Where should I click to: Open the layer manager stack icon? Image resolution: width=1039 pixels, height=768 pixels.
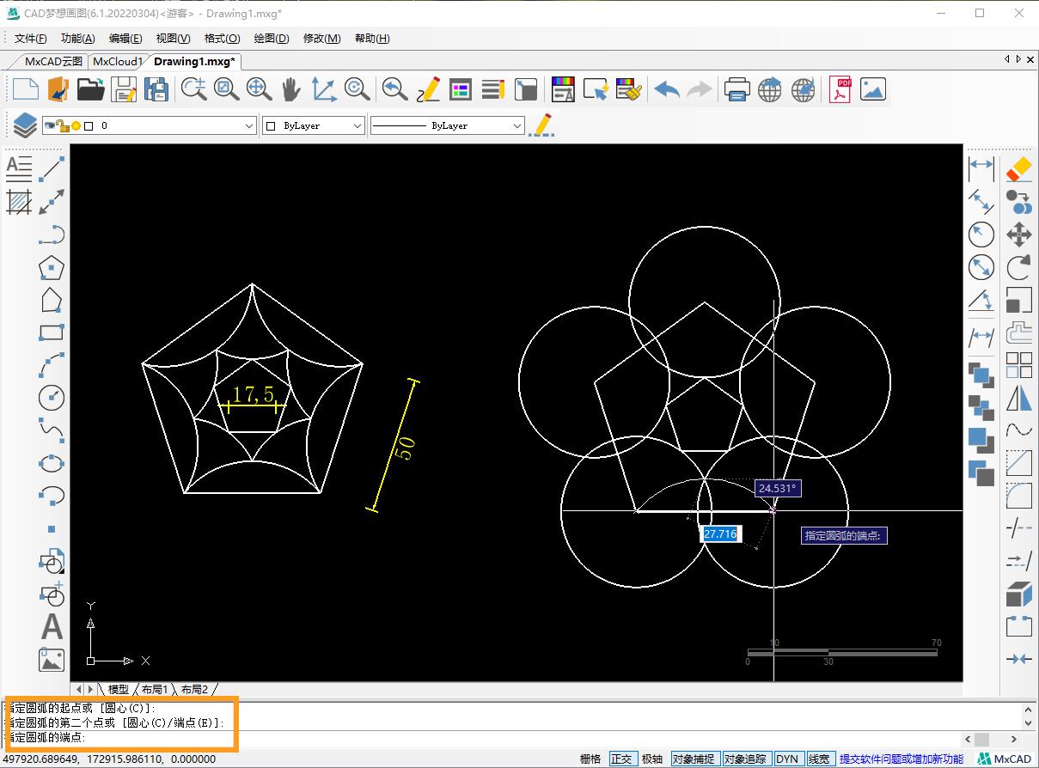24,125
